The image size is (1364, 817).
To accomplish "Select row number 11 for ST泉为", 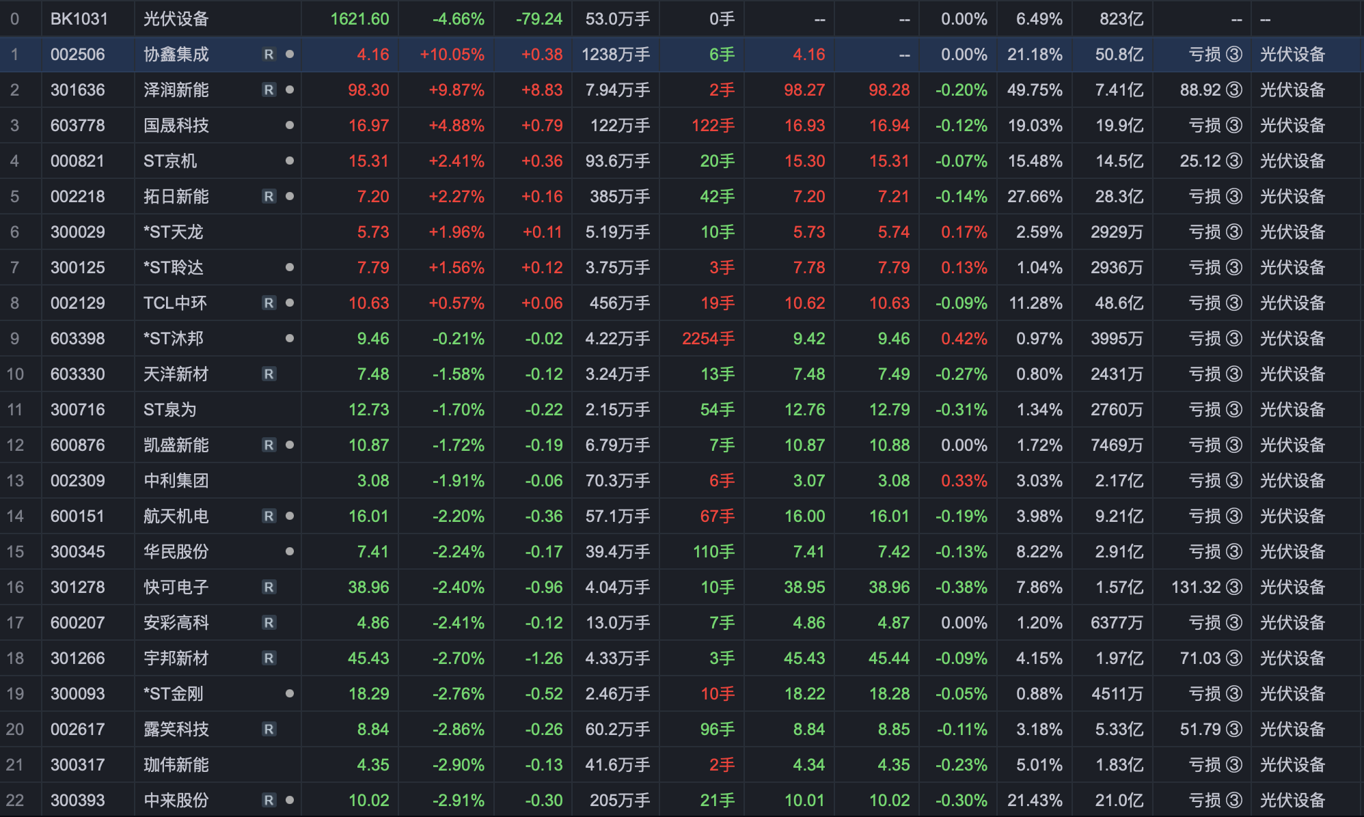I will pyautogui.click(x=15, y=410).
